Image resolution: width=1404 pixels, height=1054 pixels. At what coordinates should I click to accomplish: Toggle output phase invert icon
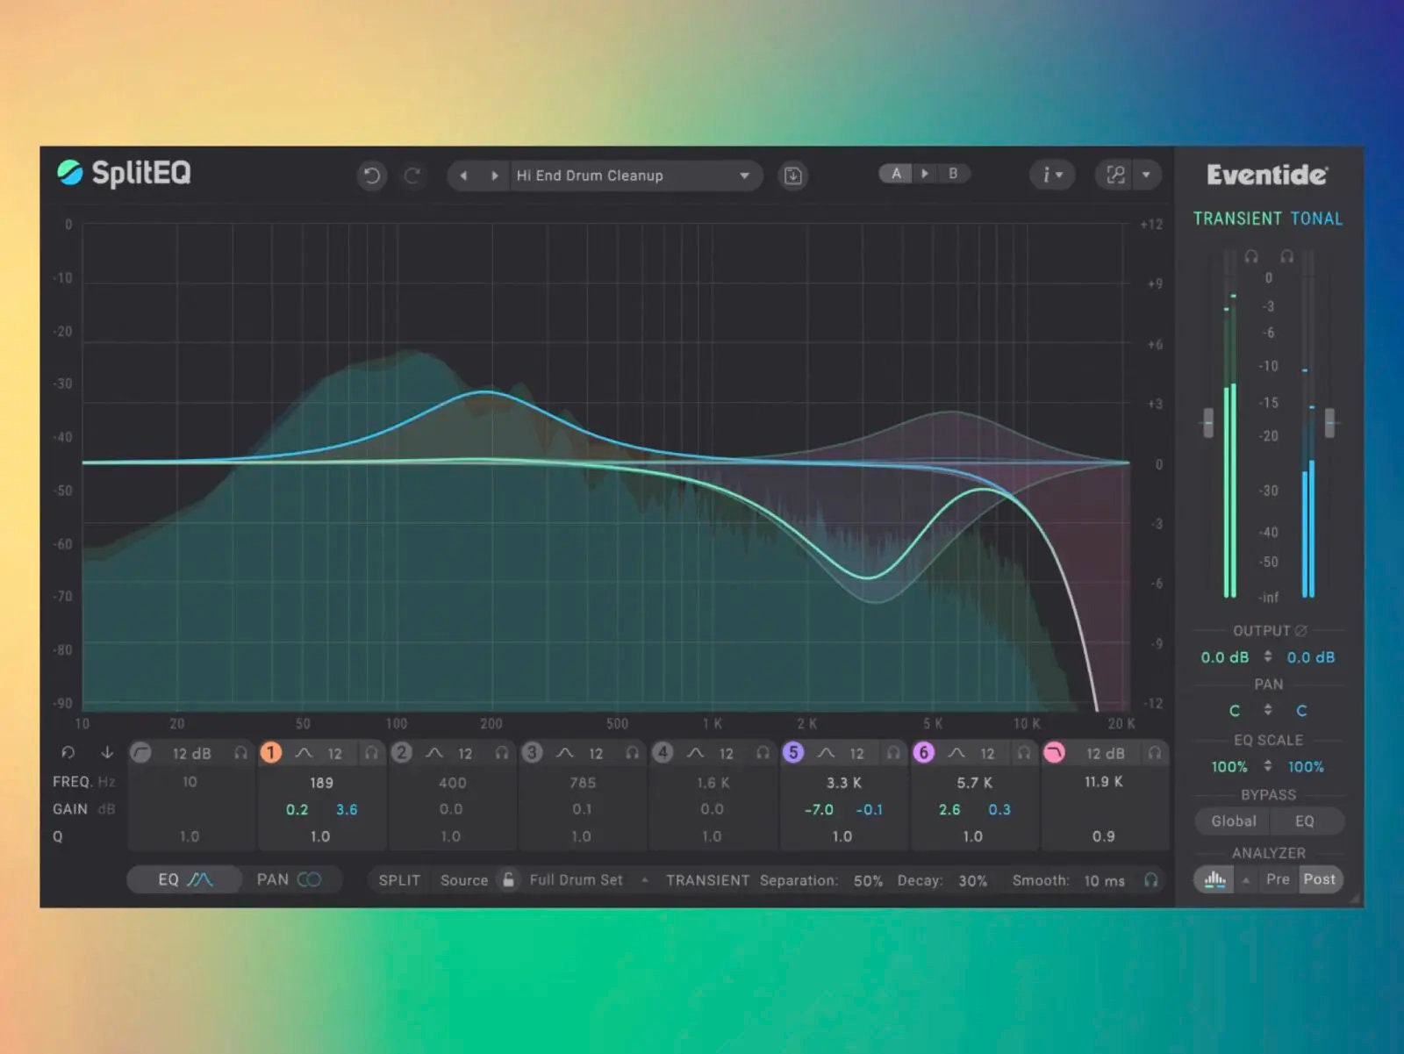pos(1301,630)
